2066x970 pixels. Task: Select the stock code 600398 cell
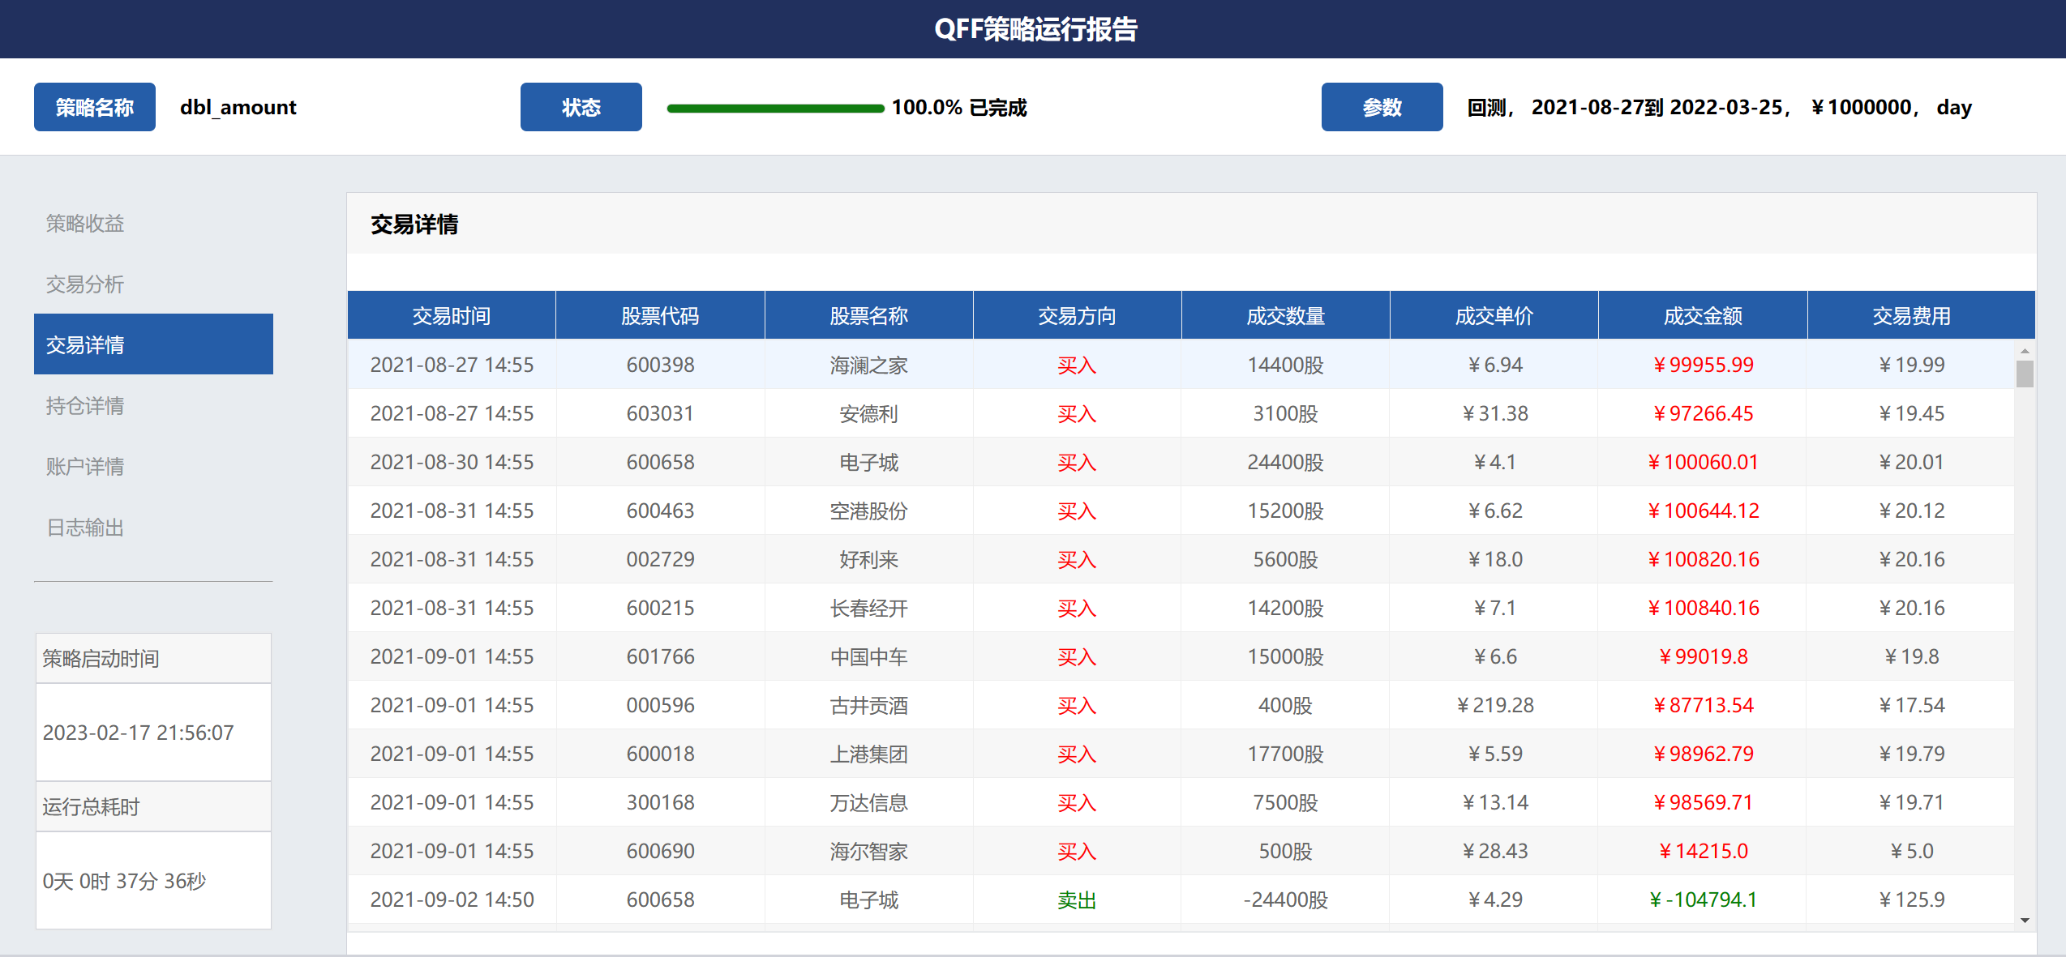coord(660,365)
